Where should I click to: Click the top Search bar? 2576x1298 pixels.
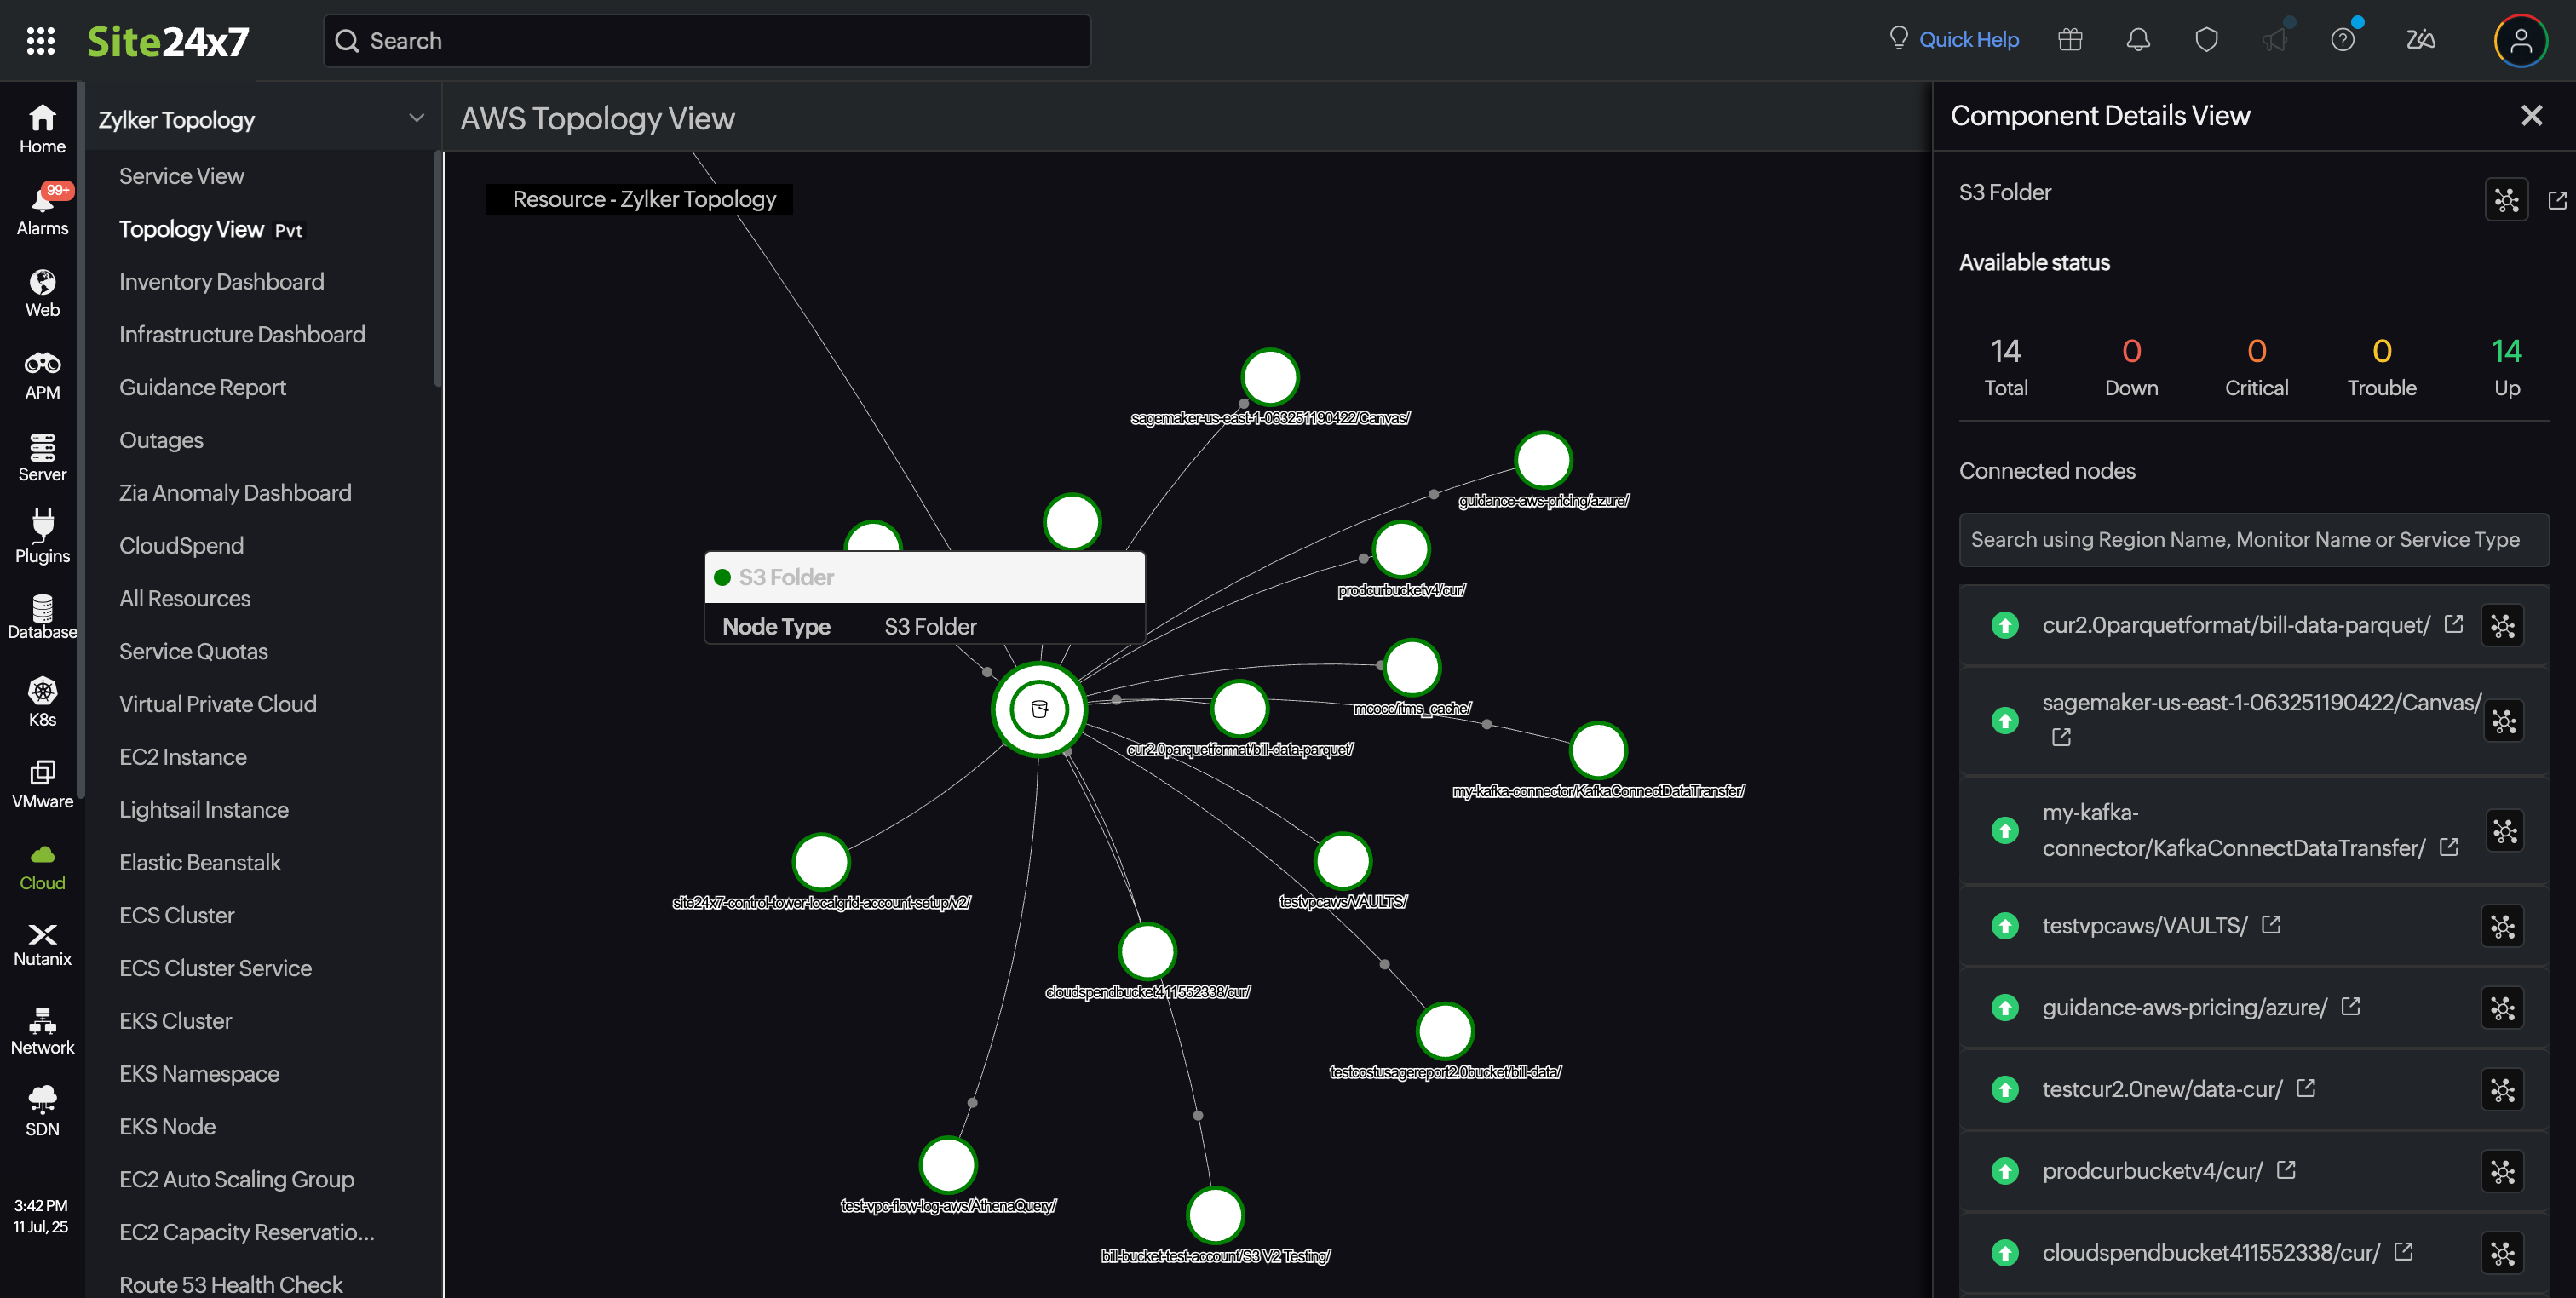(x=706, y=41)
